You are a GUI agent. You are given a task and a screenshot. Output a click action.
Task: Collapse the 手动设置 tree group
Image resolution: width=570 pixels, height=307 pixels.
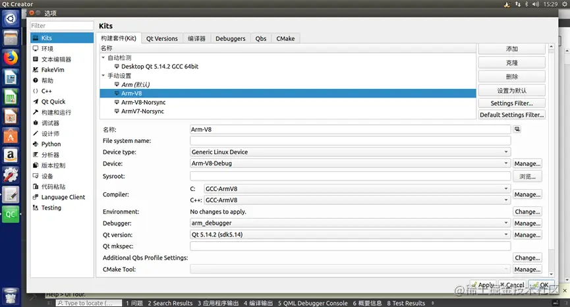tap(103, 76)
